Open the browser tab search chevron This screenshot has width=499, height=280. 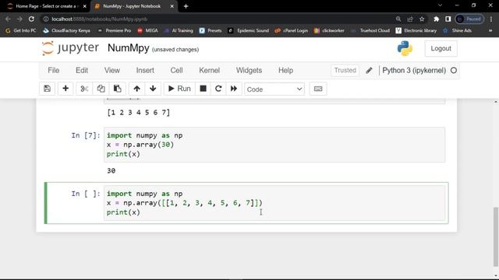point(440,5)
